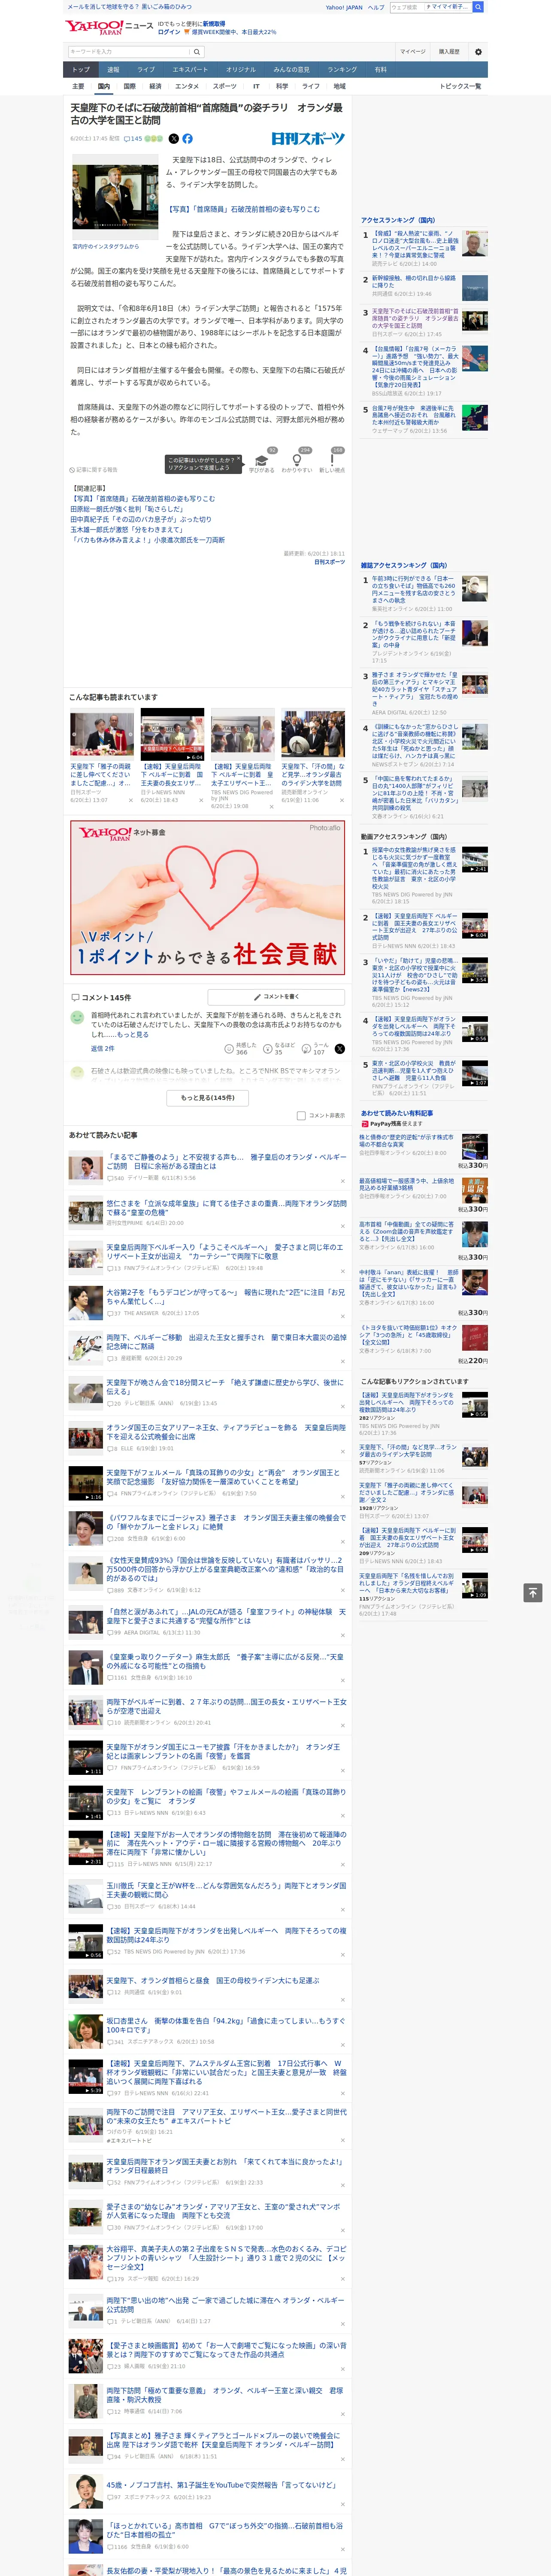
Task: Open the 田中真紀子氏 related article link
Action: pos(141,520)
